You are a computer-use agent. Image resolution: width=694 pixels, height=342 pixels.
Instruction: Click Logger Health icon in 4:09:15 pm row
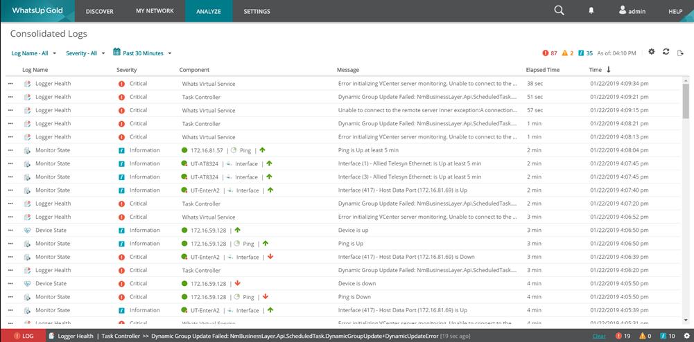click(28, 111)
